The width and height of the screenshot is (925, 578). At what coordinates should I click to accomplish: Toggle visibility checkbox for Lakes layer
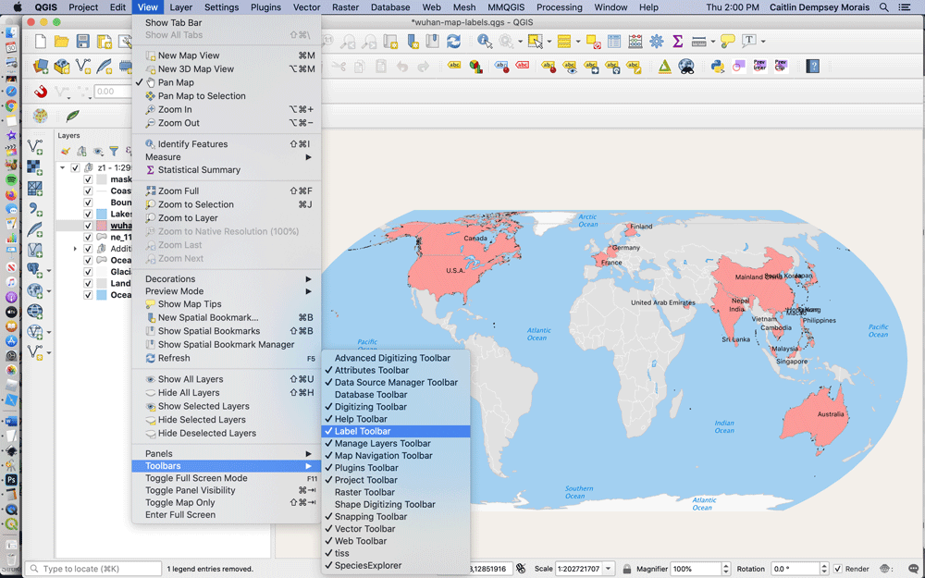[x=88, y=215]
